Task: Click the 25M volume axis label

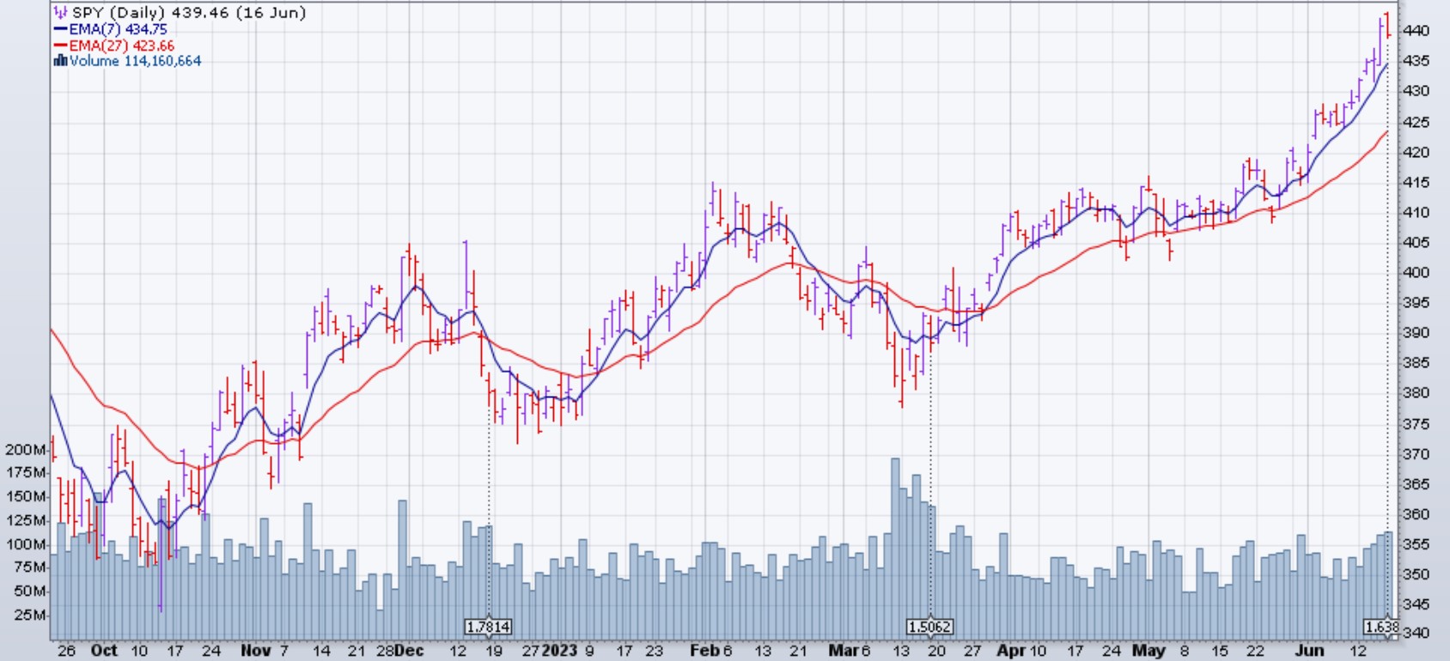Action: coord(30,616)
